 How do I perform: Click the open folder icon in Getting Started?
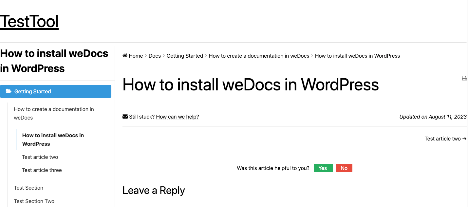click(9, 91)
